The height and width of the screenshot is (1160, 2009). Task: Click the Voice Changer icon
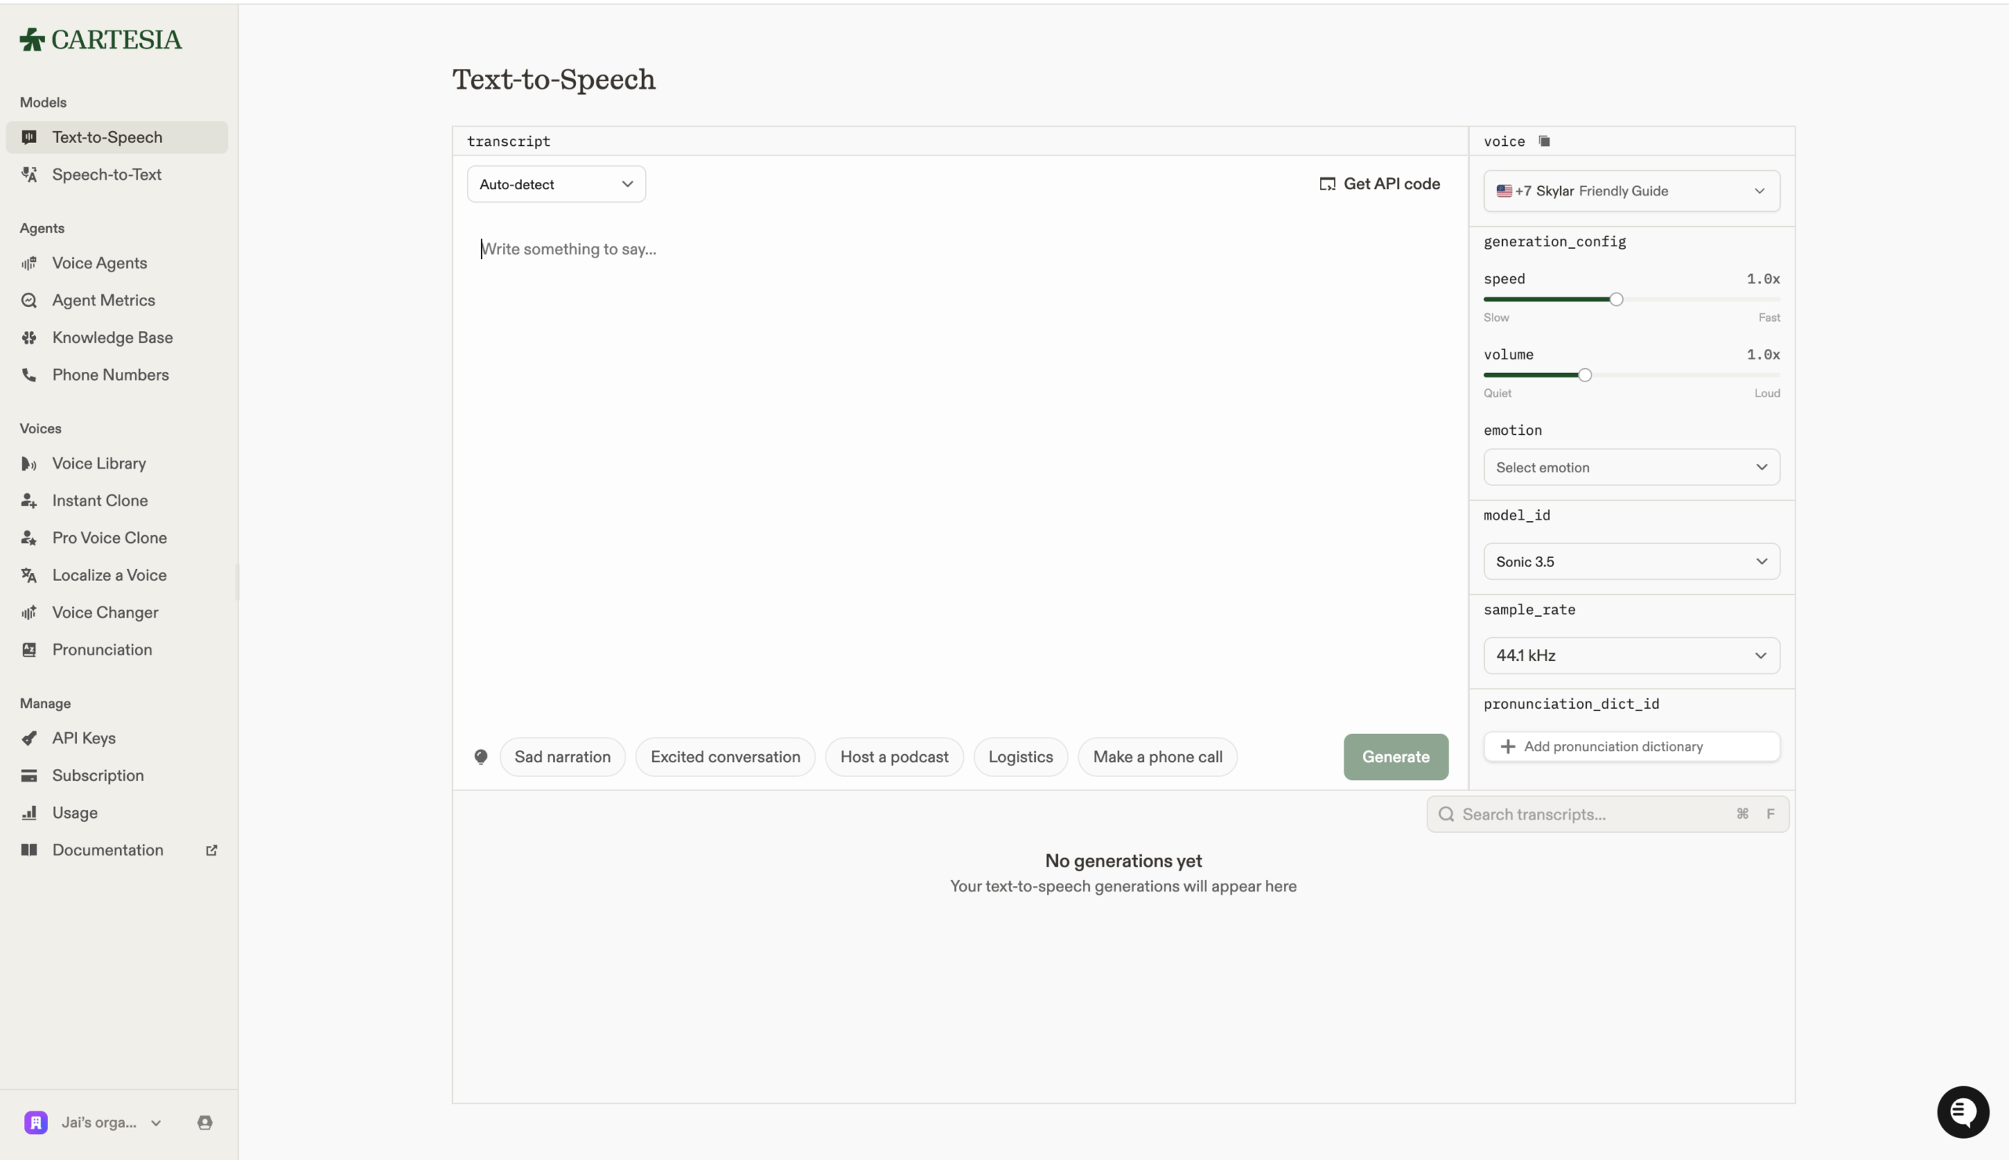click(x=30, y=613)
